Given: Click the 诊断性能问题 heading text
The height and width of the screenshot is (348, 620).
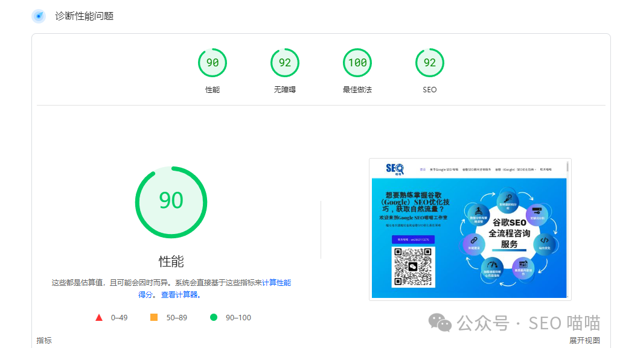Looking at the screenshot, I should click(85, 16).
